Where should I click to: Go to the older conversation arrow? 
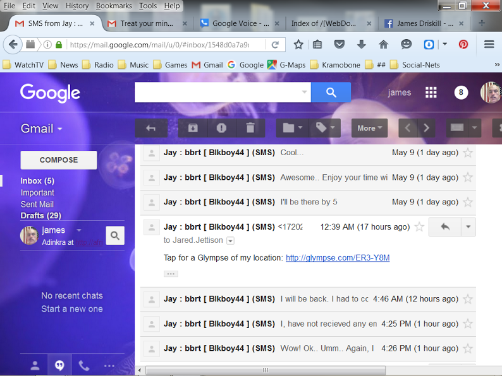point(426,128)
